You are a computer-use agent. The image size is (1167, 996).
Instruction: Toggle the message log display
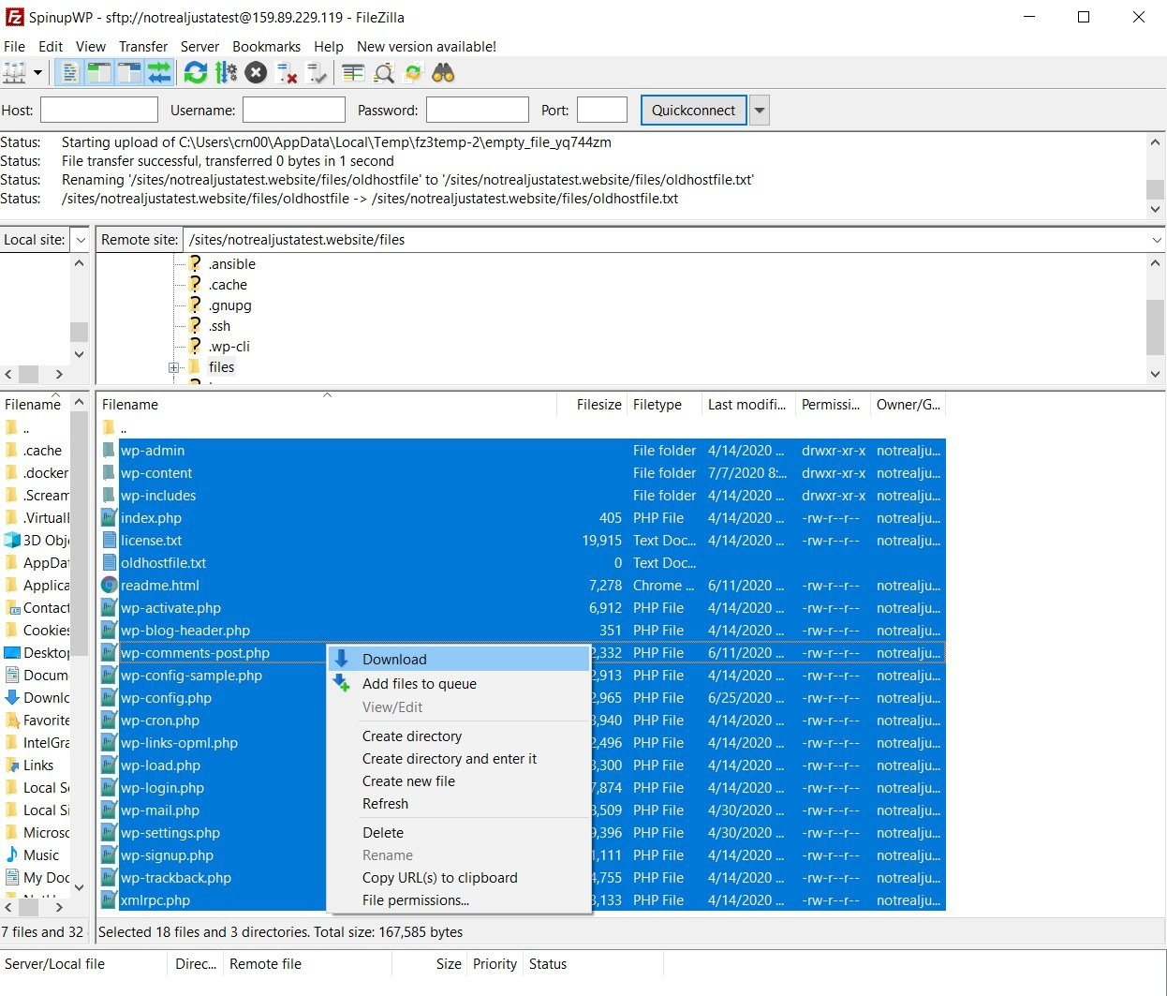[70, 73]
